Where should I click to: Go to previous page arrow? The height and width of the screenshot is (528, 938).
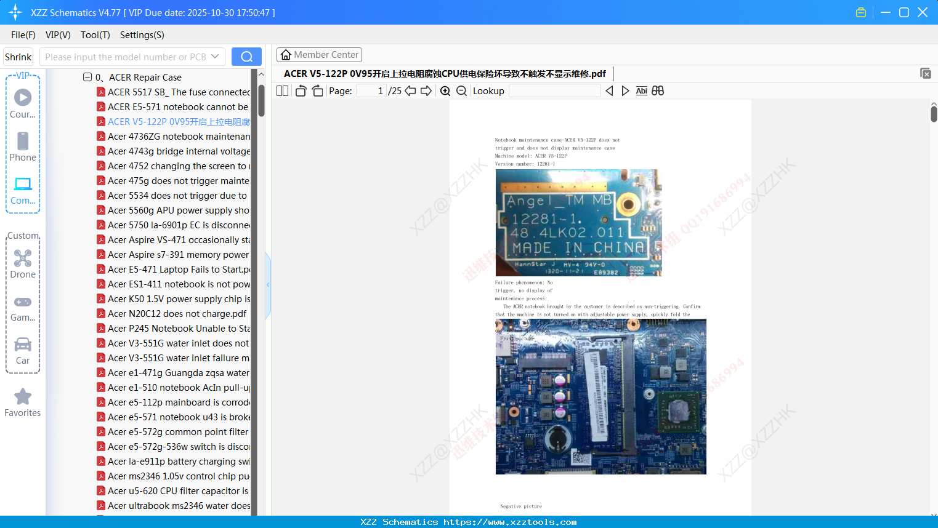click(410, 91)
